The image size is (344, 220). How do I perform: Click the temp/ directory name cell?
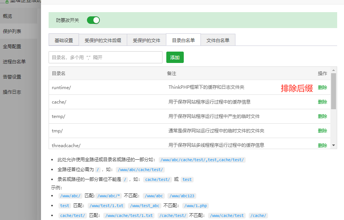(x=58, y=116)
